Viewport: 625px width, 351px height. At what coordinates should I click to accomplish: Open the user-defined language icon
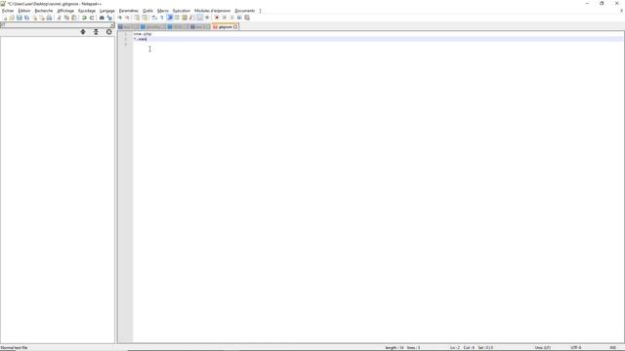(x=177, y=18)
